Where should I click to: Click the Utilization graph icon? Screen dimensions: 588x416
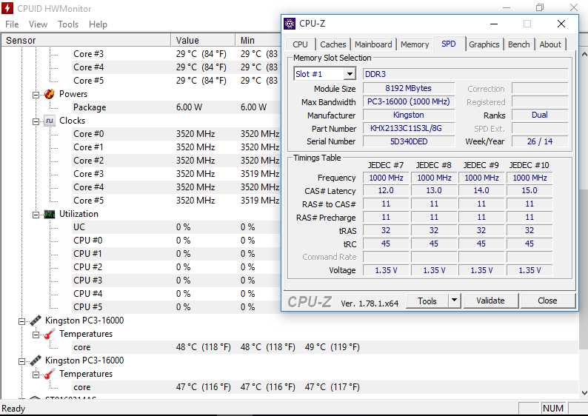(x=50, y=214)
